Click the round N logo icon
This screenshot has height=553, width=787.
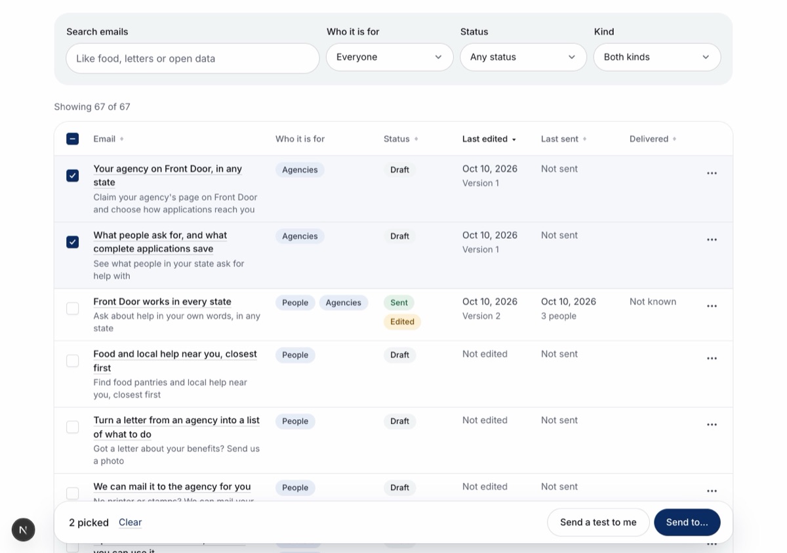[x=24, y=529]
